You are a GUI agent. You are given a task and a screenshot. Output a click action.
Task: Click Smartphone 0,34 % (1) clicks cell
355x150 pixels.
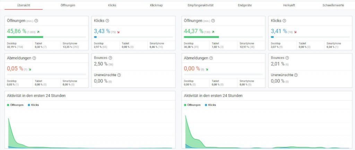(338, 45)
